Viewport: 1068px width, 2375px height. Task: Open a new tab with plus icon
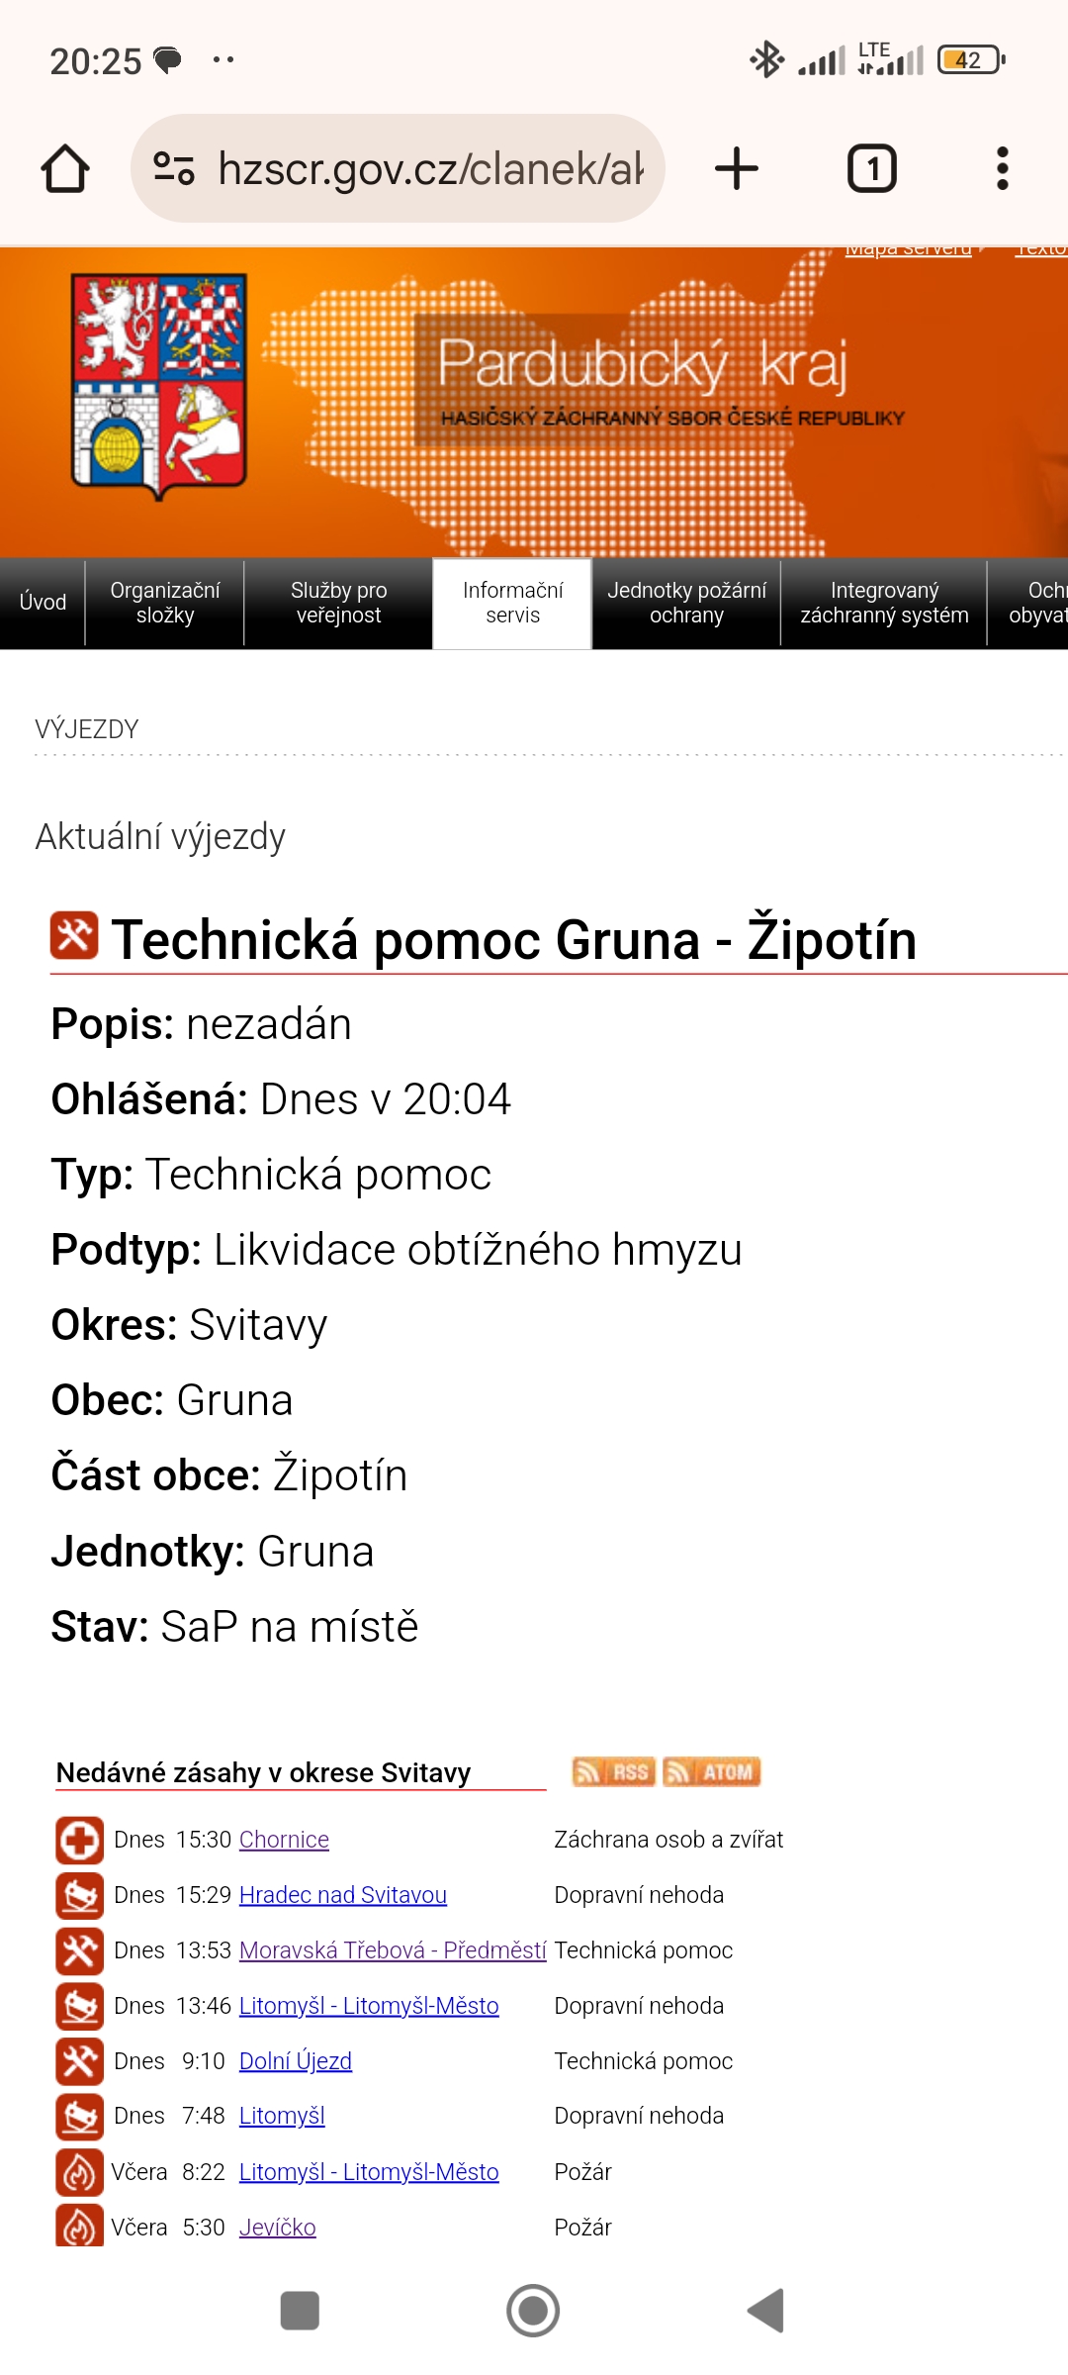[x=737, y=168]
